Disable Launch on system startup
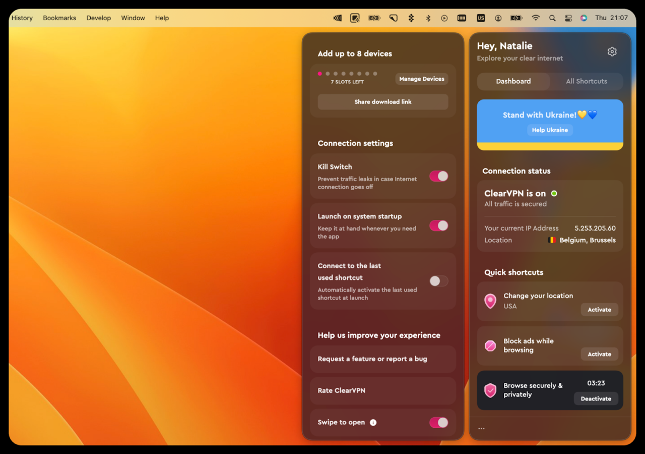 [x=438, y=225]
